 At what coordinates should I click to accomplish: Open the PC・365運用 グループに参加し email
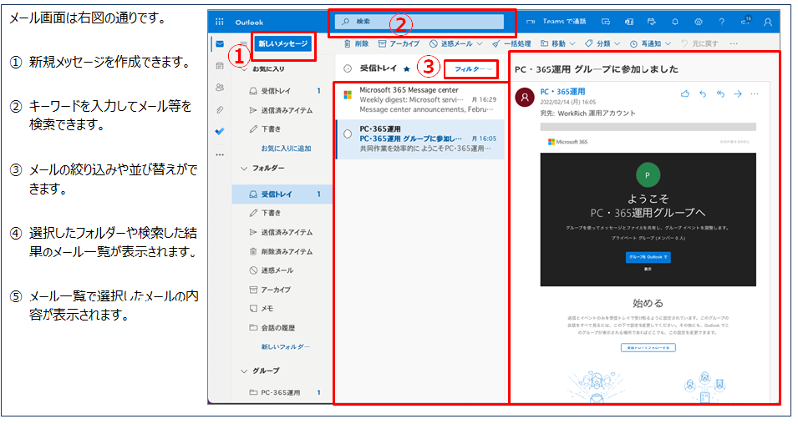pyautogui.click(x=420, y=139)
